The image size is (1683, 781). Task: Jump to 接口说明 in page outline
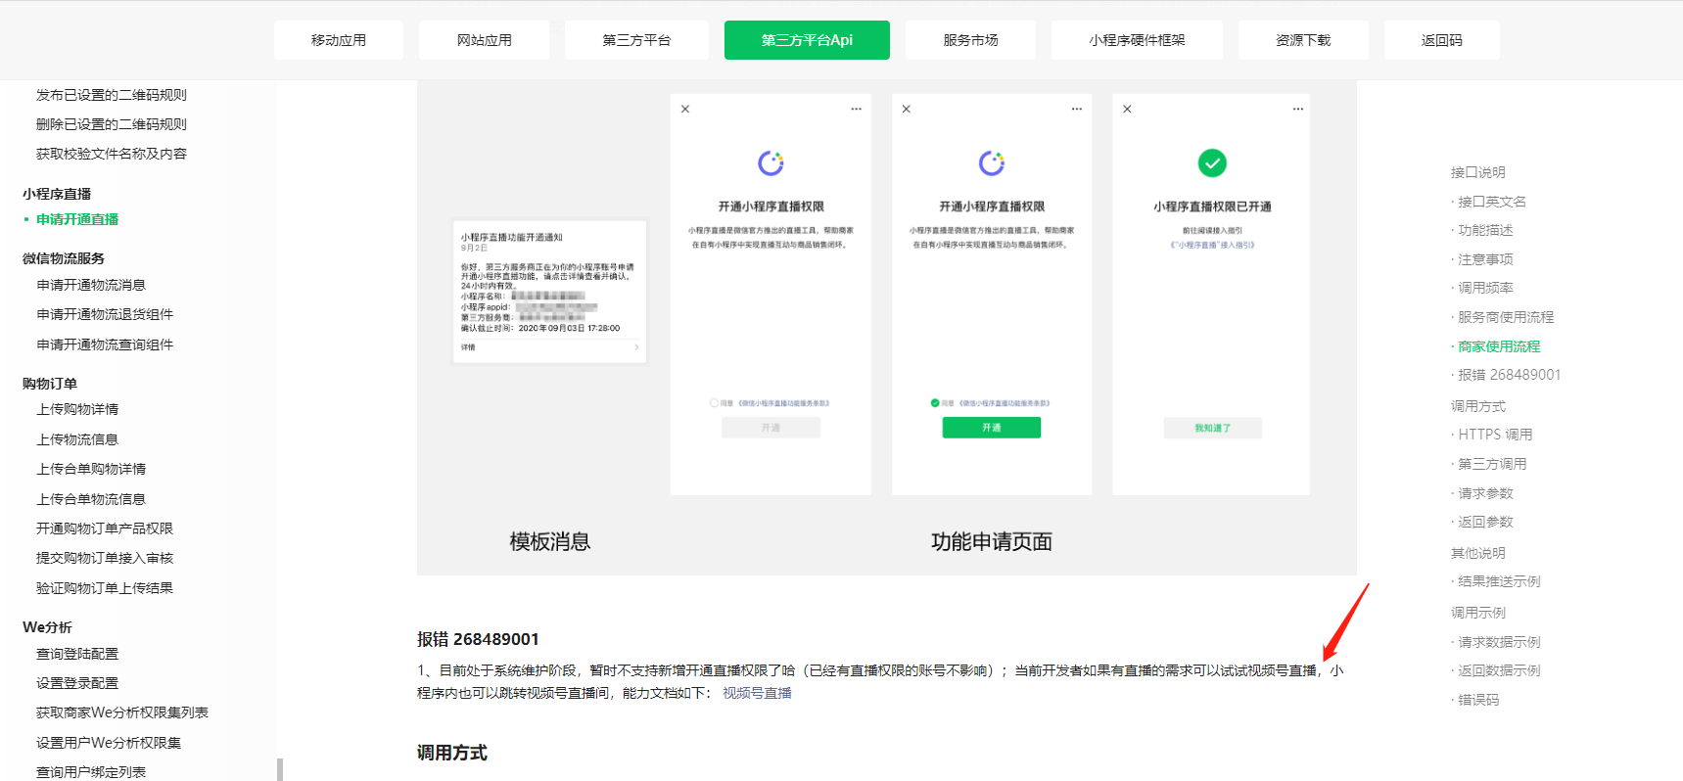(1478, 172)
